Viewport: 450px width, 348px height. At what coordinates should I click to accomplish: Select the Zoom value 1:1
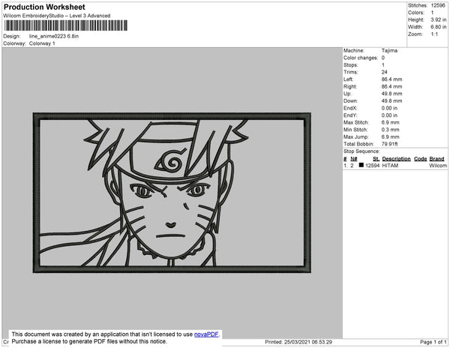(434, 34)
